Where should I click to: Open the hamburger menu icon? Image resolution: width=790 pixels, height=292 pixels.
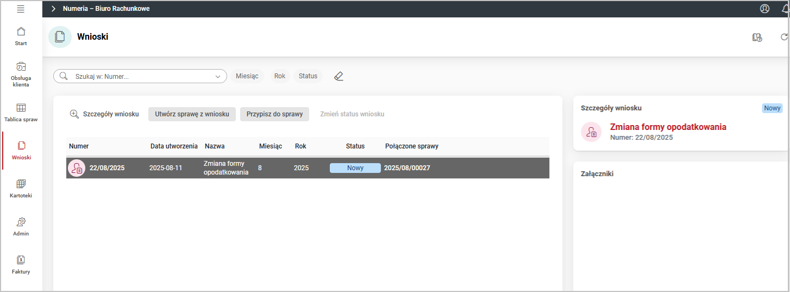[x=21, y=9]
